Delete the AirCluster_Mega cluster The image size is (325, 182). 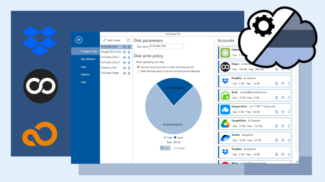pos(129,73)
